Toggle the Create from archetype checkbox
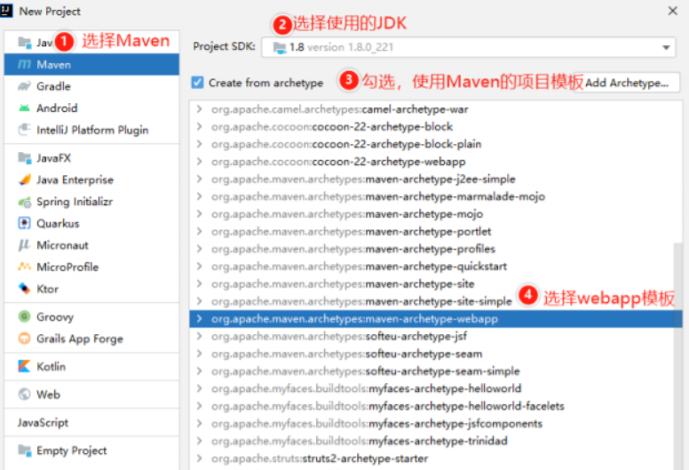This screenshot has height=470, width=689. (x=197, y=83)
